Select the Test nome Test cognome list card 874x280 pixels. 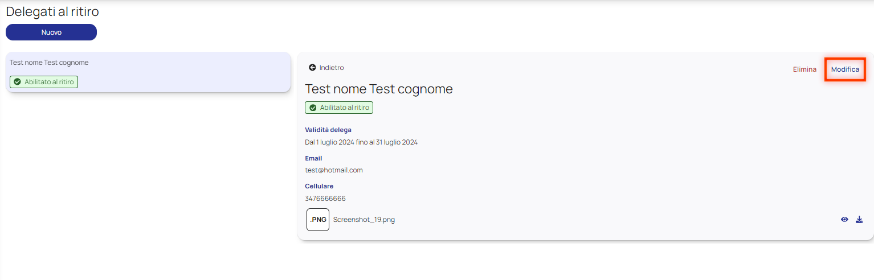(x=148, y=72)
